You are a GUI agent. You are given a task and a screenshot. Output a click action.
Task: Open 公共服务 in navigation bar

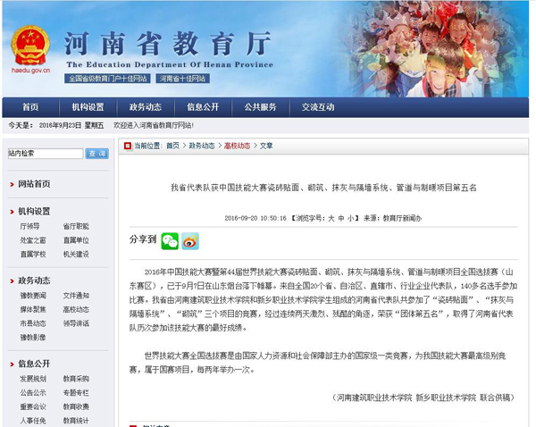[x=260, y=107]
